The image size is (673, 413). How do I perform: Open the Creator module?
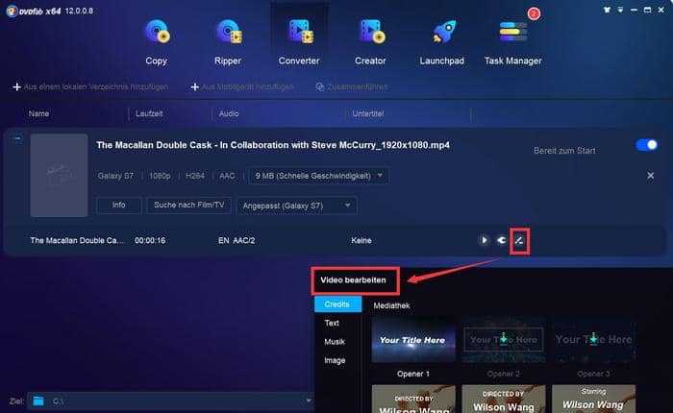370,42
